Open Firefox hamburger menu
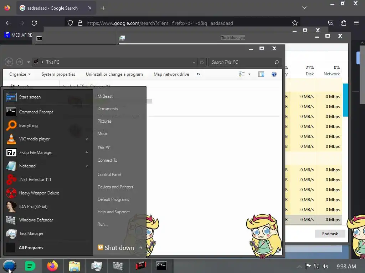 pos(356,23)
